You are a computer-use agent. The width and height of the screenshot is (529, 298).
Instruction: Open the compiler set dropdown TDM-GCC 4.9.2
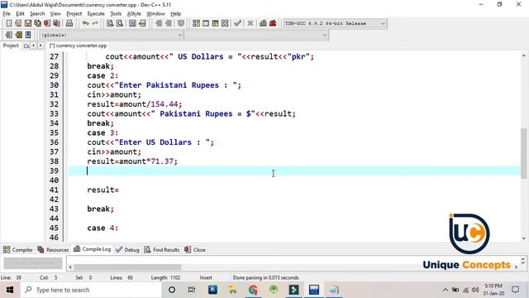[335, 23]
